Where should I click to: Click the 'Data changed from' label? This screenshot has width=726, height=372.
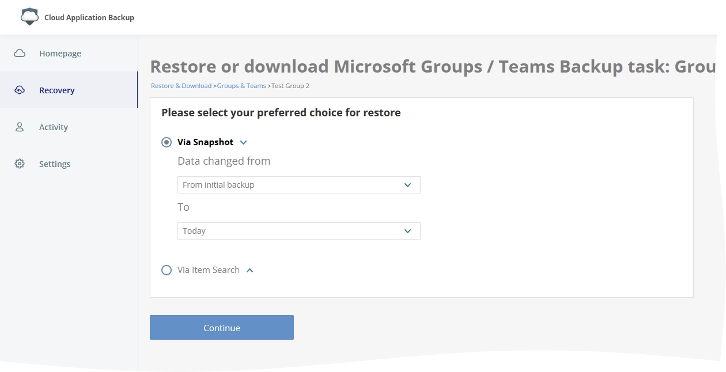point(224,161)
